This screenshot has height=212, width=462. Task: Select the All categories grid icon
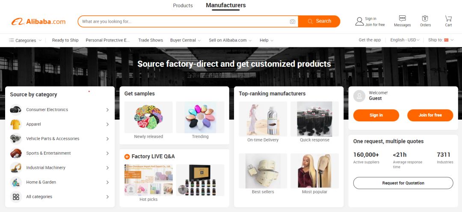coord(16,197)
